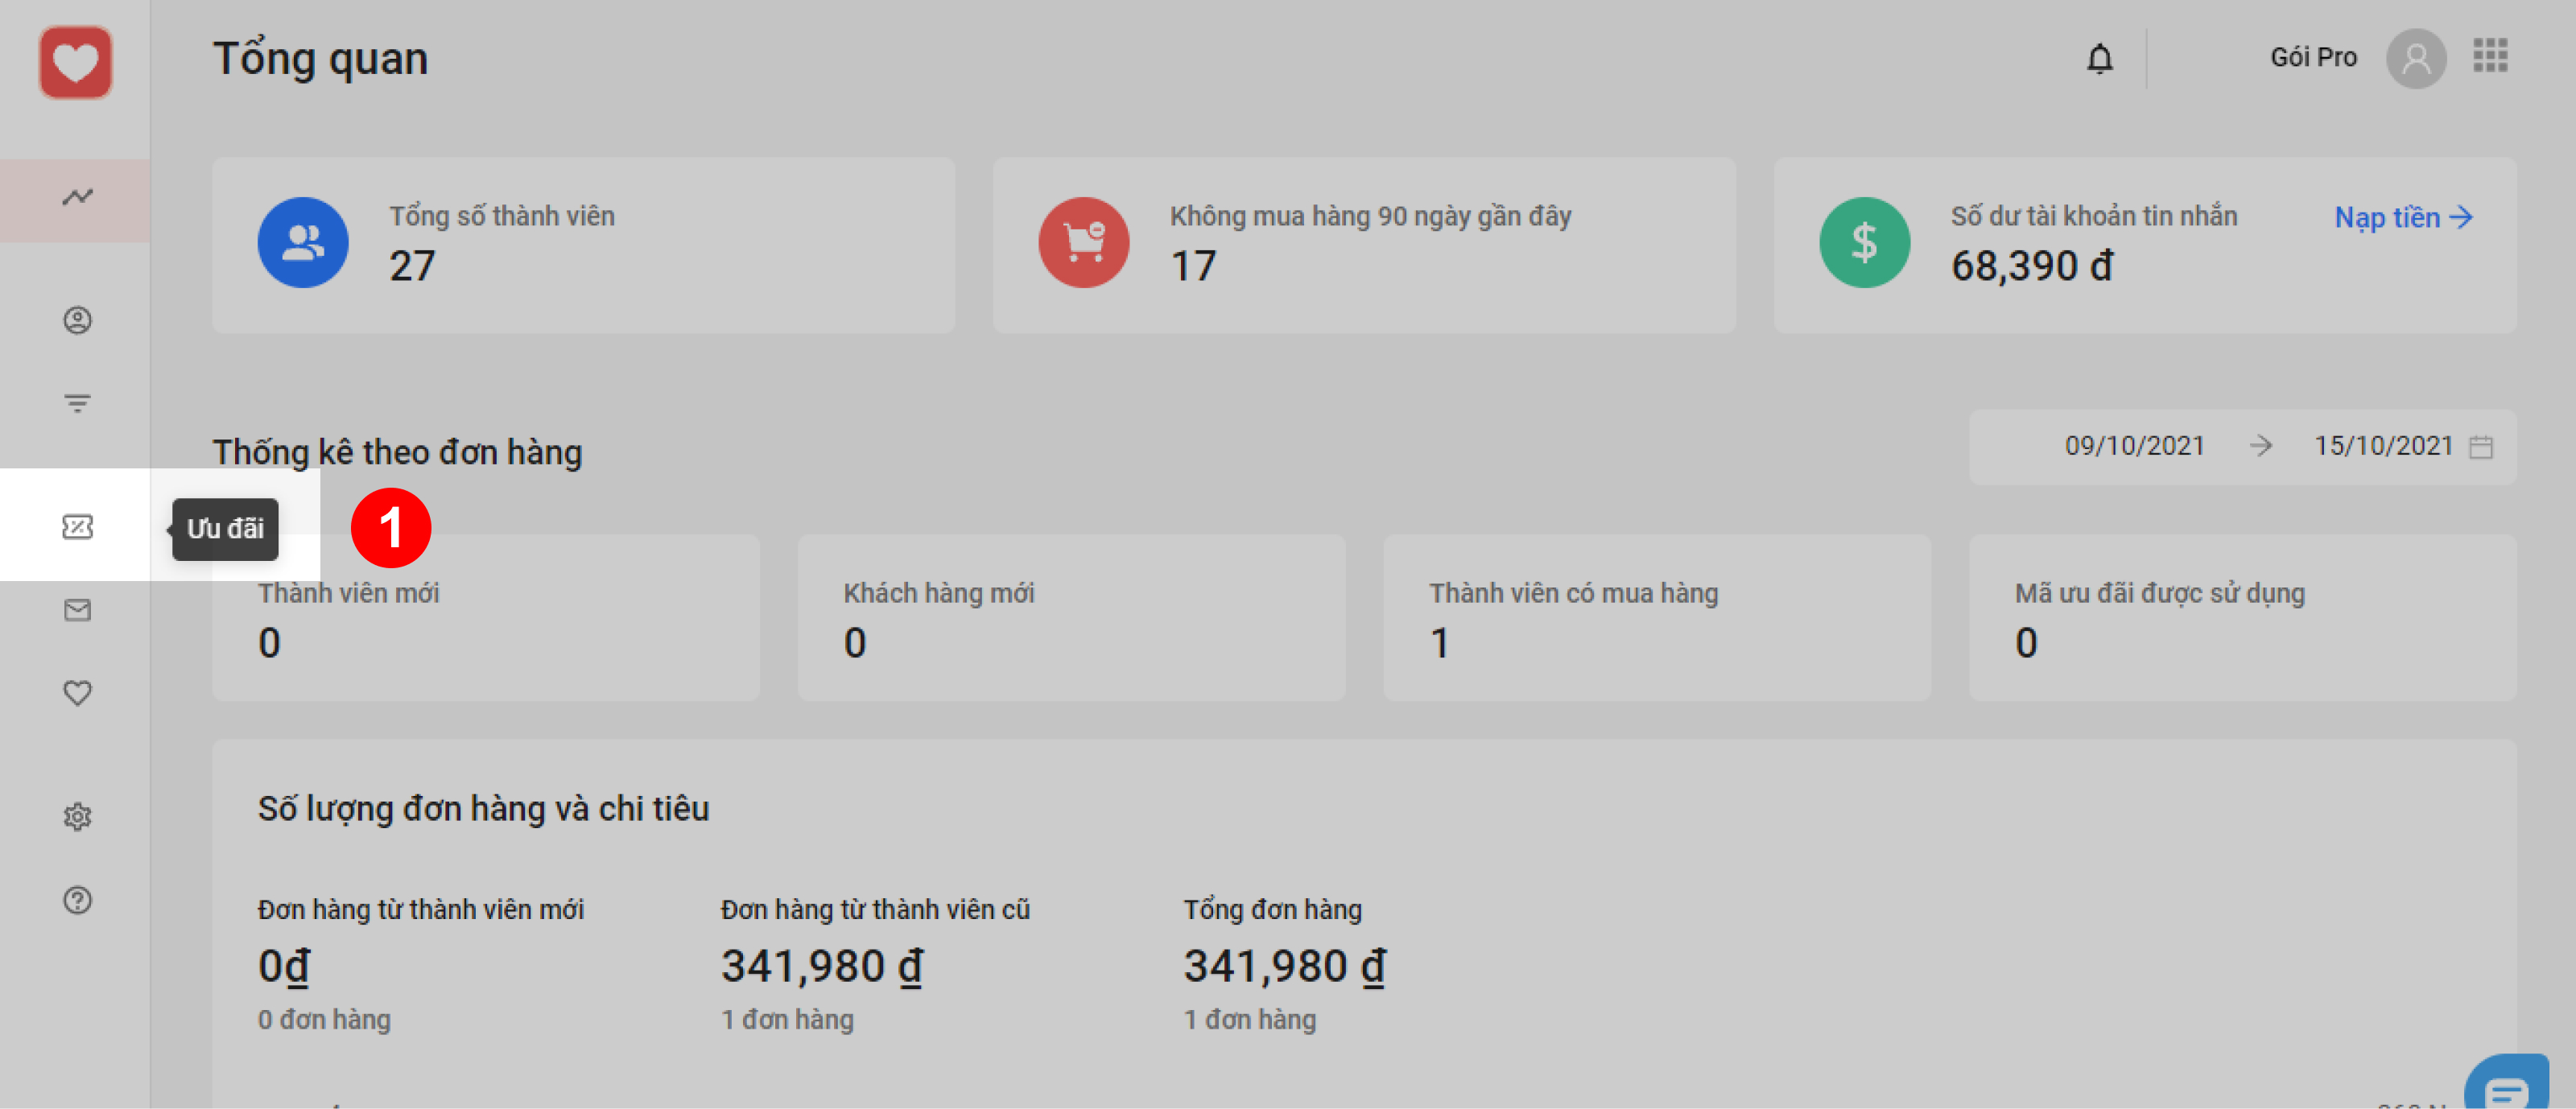This screenshot has height=1109, width=2576.
Task: Open the apps grid menu icon
Action: click(x=2490, y=56)
